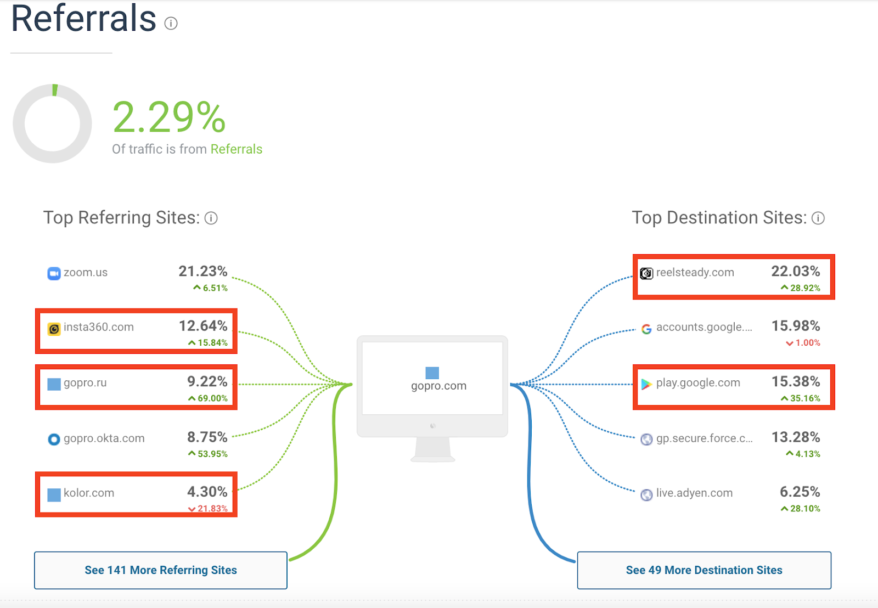Click the referral traffic donut chart
This screenshot has width=878, height=608.
(x=53, y=123)
